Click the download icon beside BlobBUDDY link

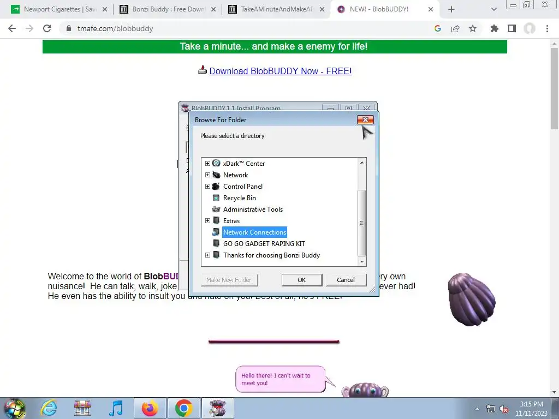click(203, 70)
